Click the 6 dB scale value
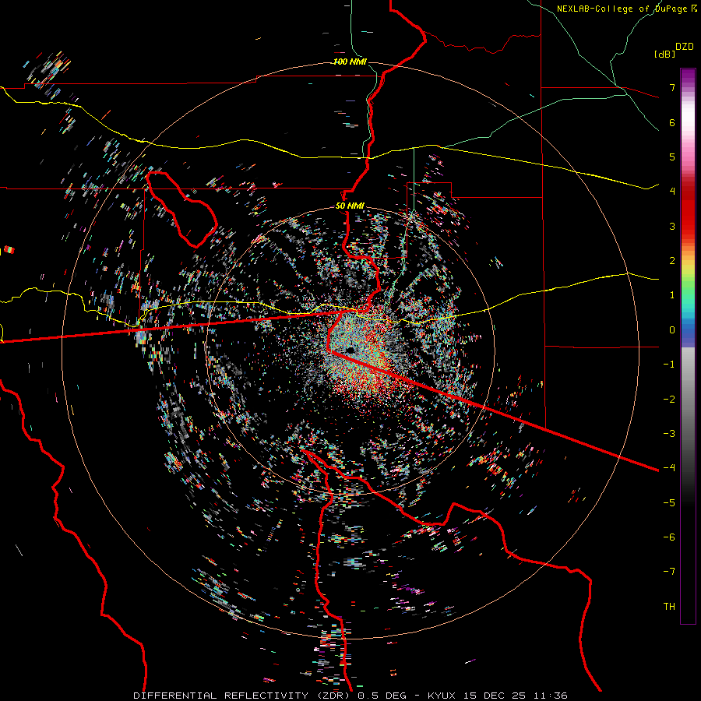This screenshot has width=701, height=701. click(672, 122)
